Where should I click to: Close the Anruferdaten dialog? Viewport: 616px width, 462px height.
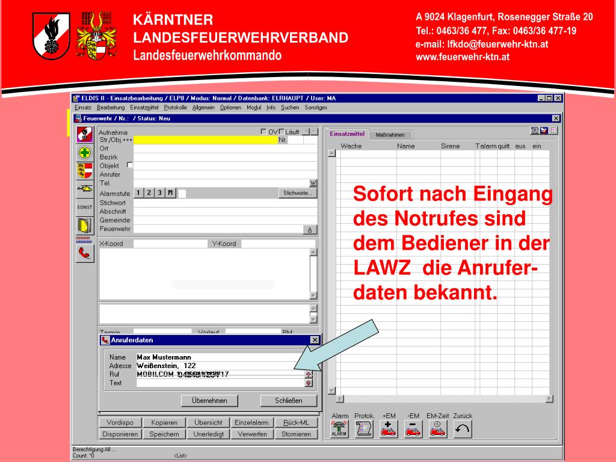[315, 340]
